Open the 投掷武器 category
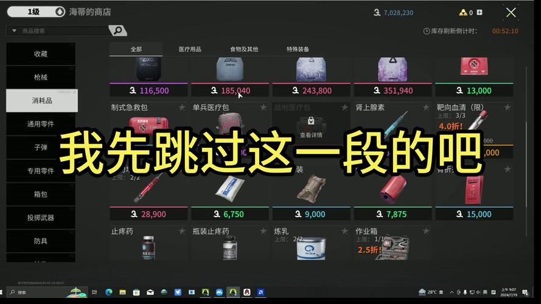 41,218
